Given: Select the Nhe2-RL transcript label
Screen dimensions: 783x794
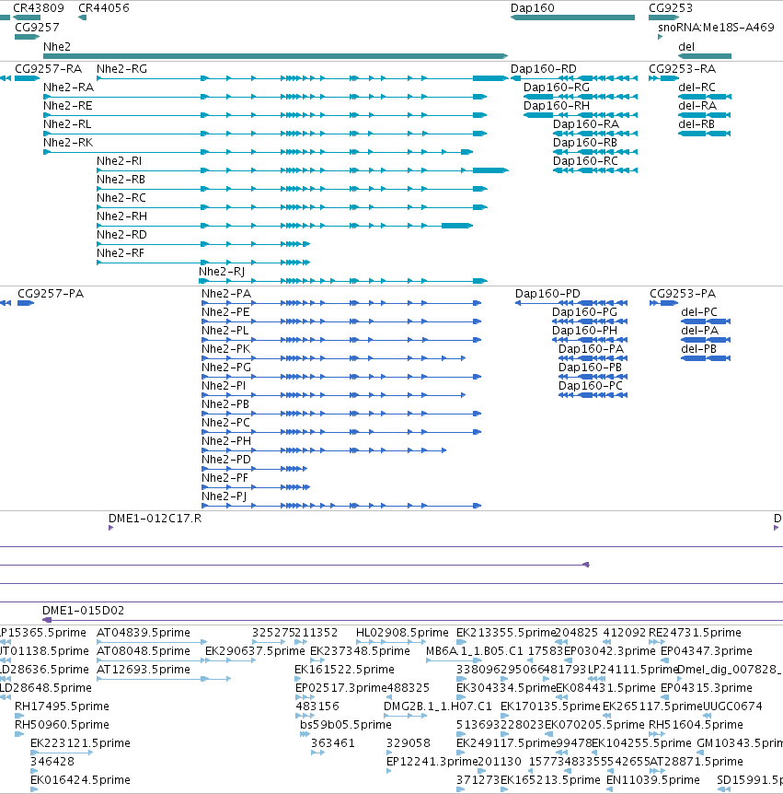Looking at the screenshot, I should [67, 124].
